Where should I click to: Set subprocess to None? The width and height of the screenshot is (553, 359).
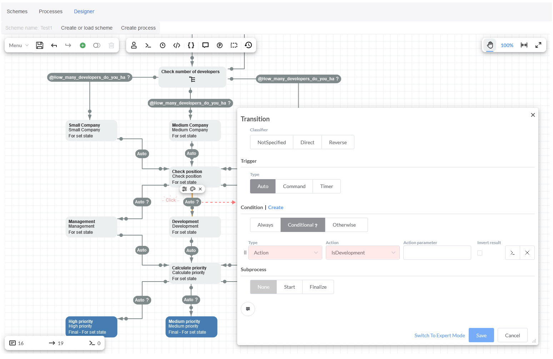[x=264, y=287]
